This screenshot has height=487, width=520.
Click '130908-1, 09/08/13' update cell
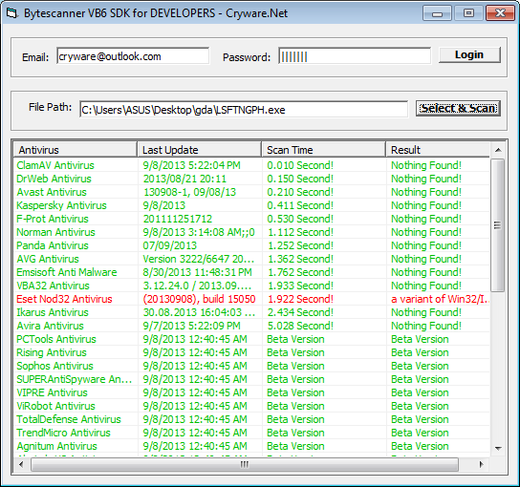click(x=189, y=192)
